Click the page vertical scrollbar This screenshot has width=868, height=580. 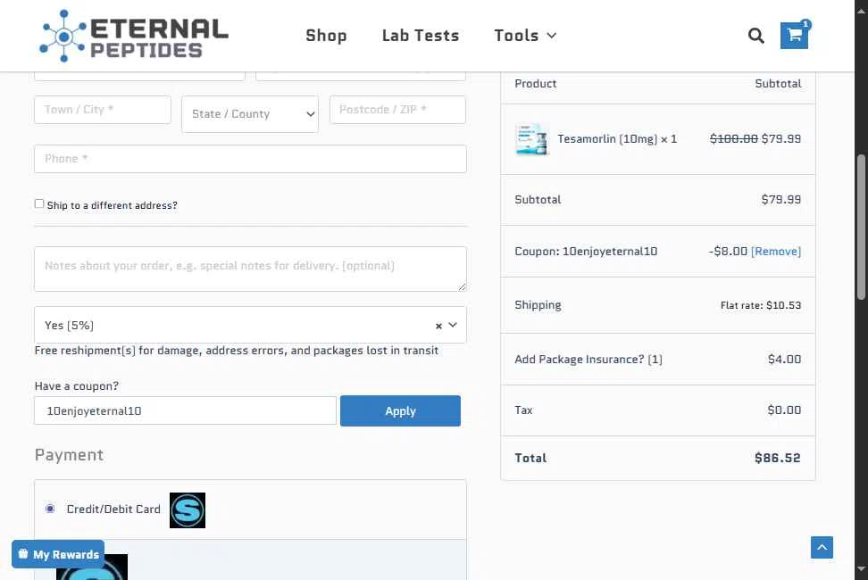point(861,227)
